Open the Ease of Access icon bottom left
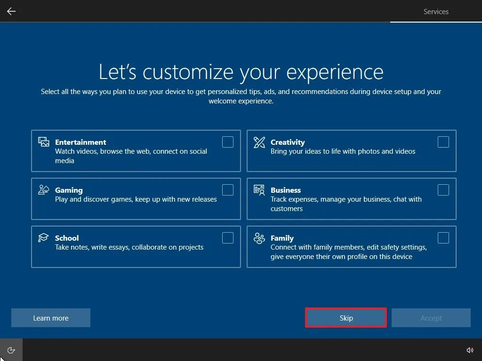 pos(10,350)
